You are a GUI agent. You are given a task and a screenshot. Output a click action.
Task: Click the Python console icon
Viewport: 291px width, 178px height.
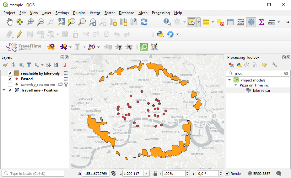point(160,34)
